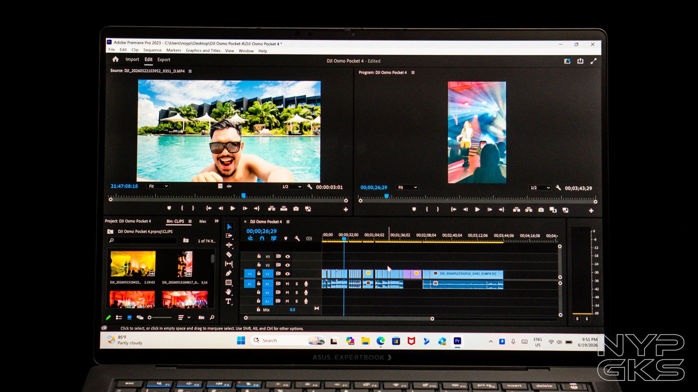Select the Pen tool

click(229, 273)
